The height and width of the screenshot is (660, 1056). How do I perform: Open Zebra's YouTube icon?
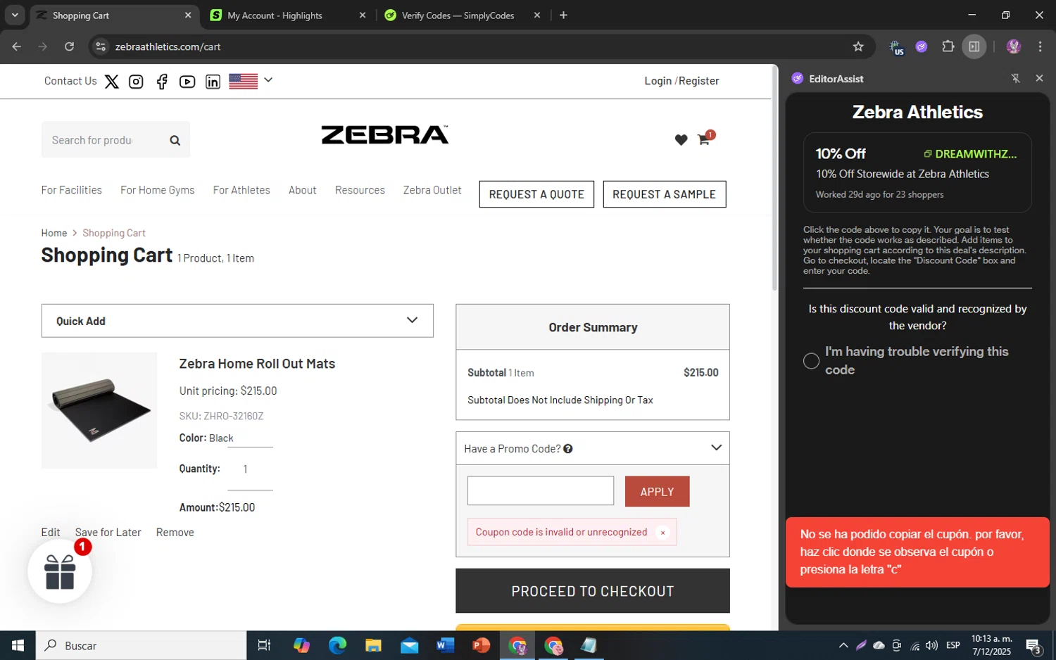click(187, 82)
